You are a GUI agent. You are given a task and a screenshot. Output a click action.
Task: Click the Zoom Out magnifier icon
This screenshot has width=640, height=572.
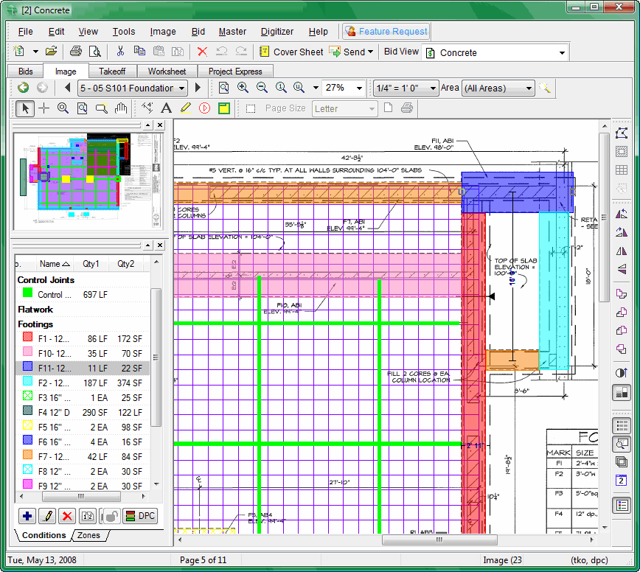coord(262,87)
